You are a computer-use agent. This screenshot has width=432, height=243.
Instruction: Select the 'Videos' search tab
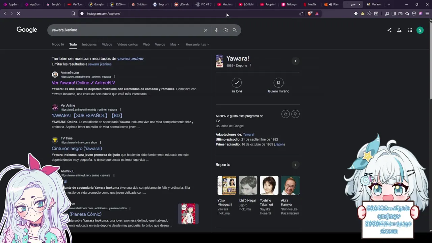107,44
